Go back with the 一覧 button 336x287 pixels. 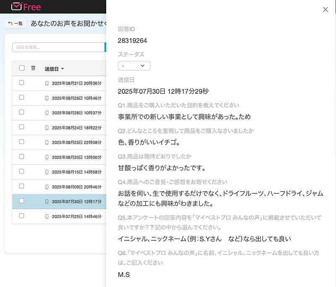coord(16,24)
